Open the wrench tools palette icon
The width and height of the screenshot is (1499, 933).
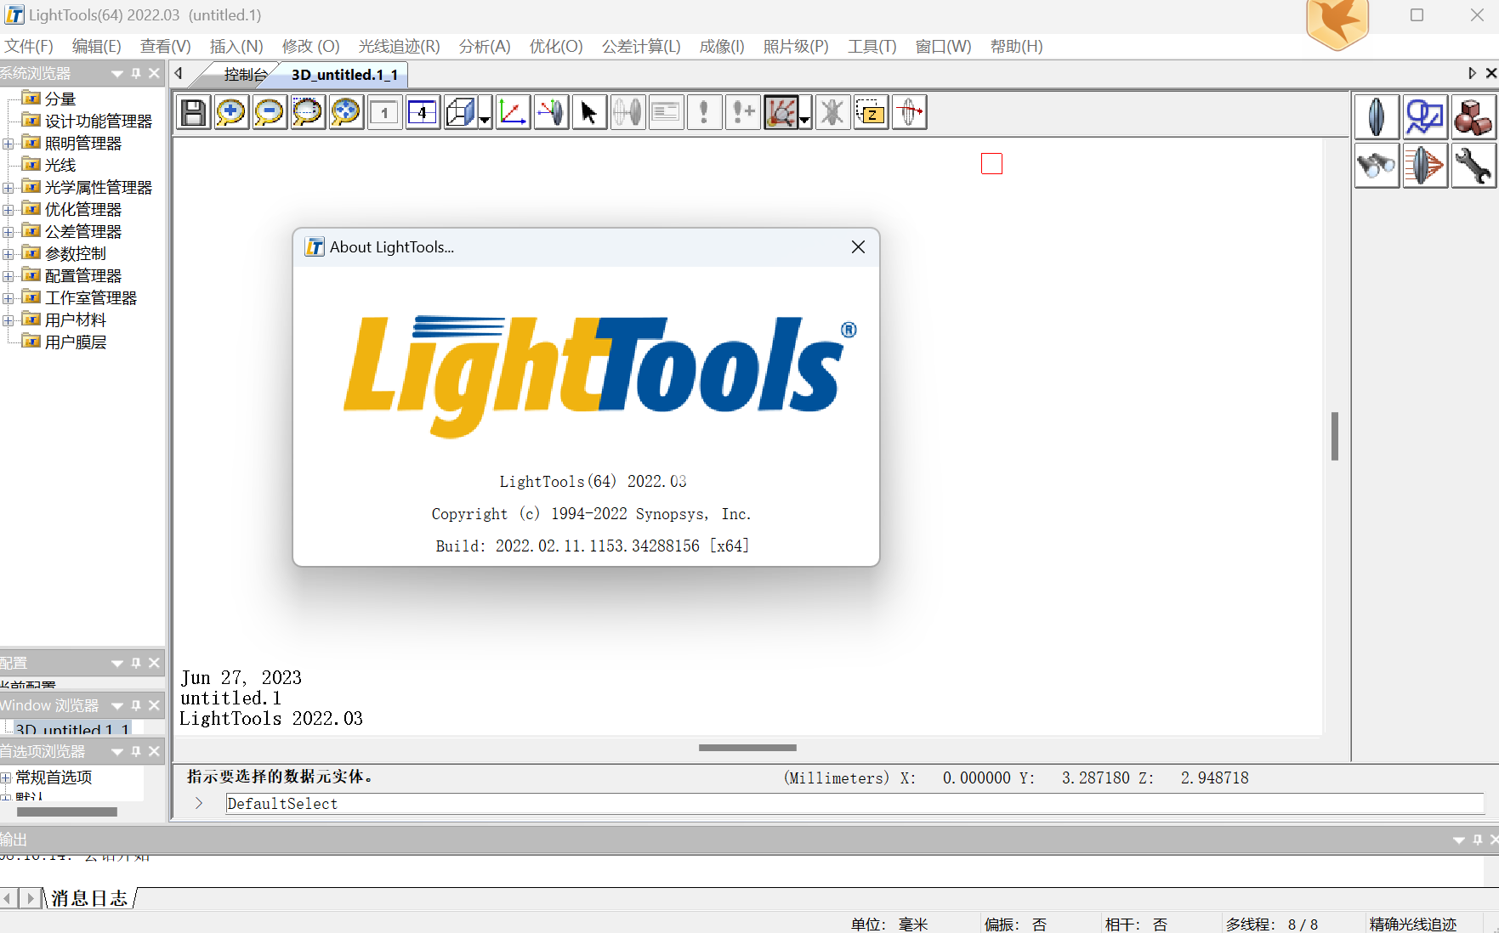(1473, 166)
